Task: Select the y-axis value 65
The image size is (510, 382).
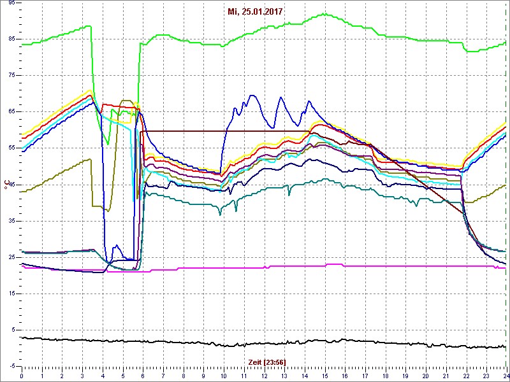Action: 11,112
